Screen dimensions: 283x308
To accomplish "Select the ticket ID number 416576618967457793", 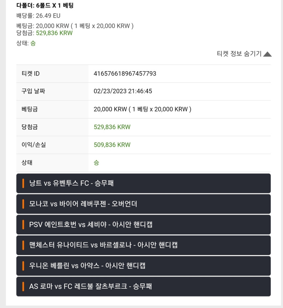I will pyautogui.click(x=125, y=74).
